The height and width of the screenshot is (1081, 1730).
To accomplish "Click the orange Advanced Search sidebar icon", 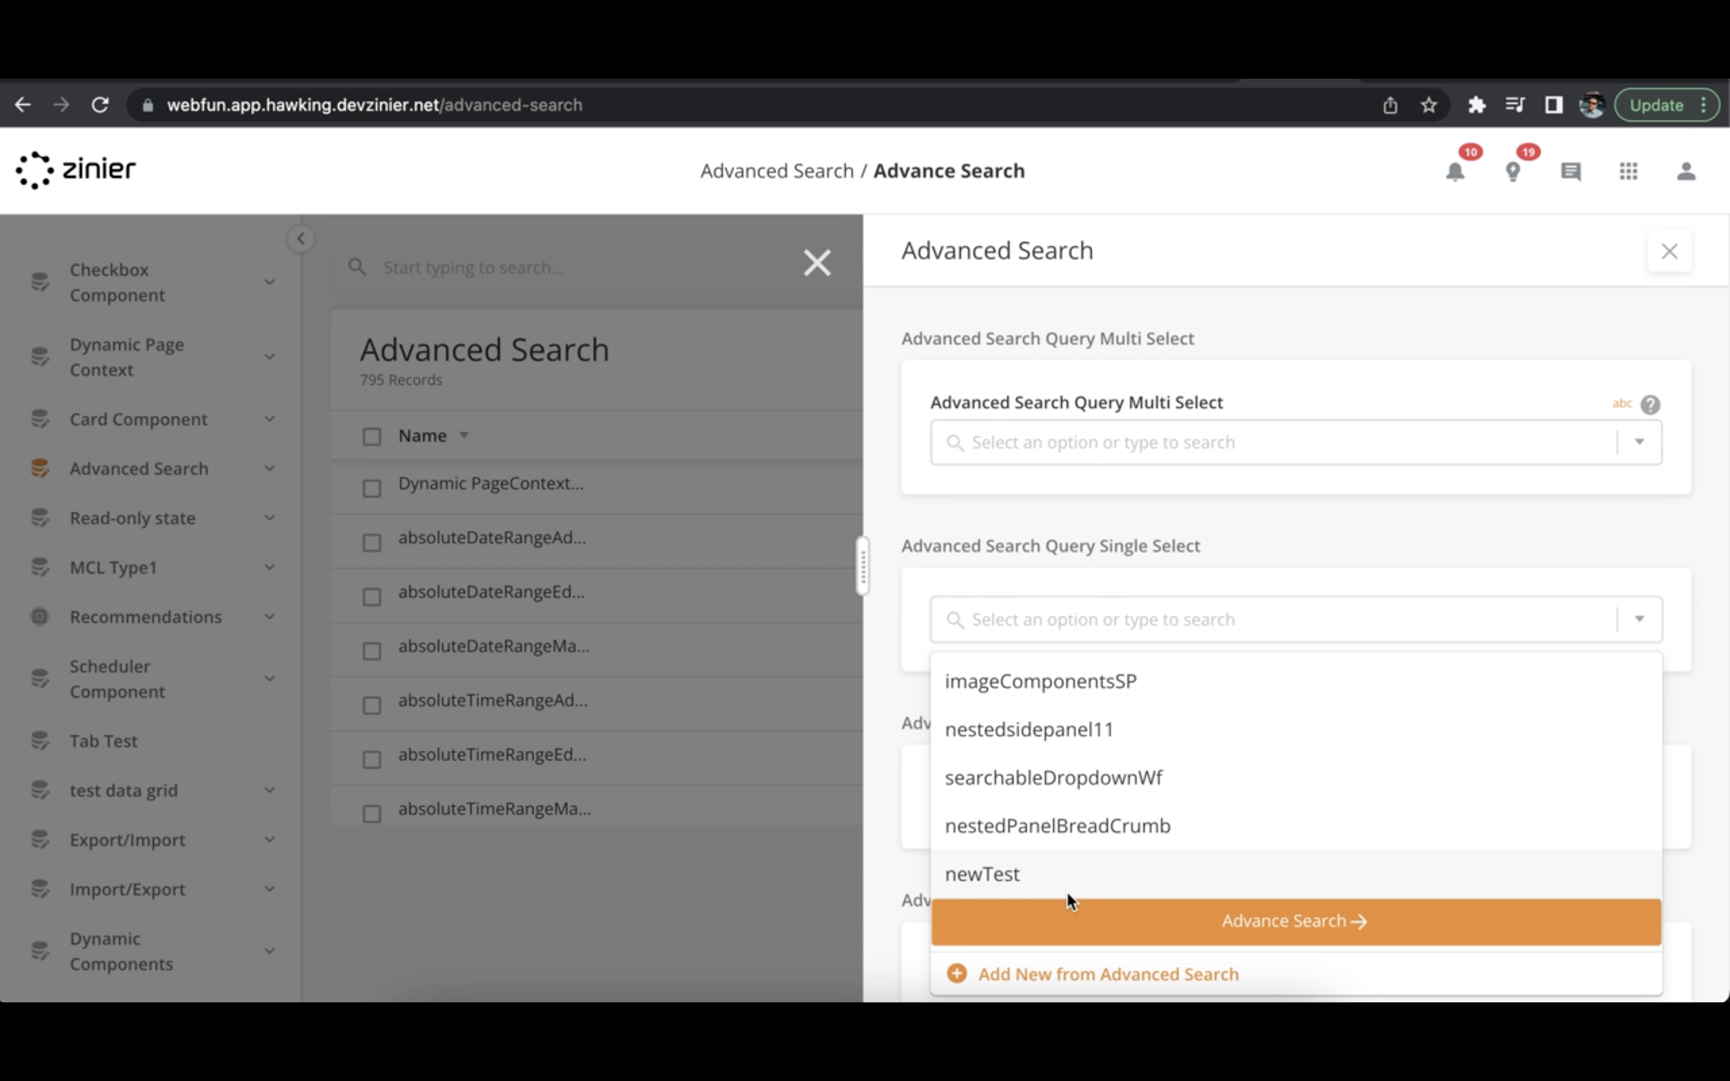I will click(x=40, y=468).
